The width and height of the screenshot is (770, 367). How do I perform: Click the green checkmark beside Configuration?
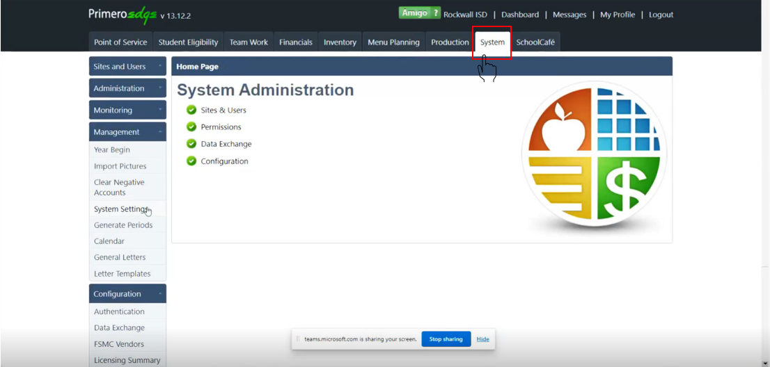click(x=191, y=161)
